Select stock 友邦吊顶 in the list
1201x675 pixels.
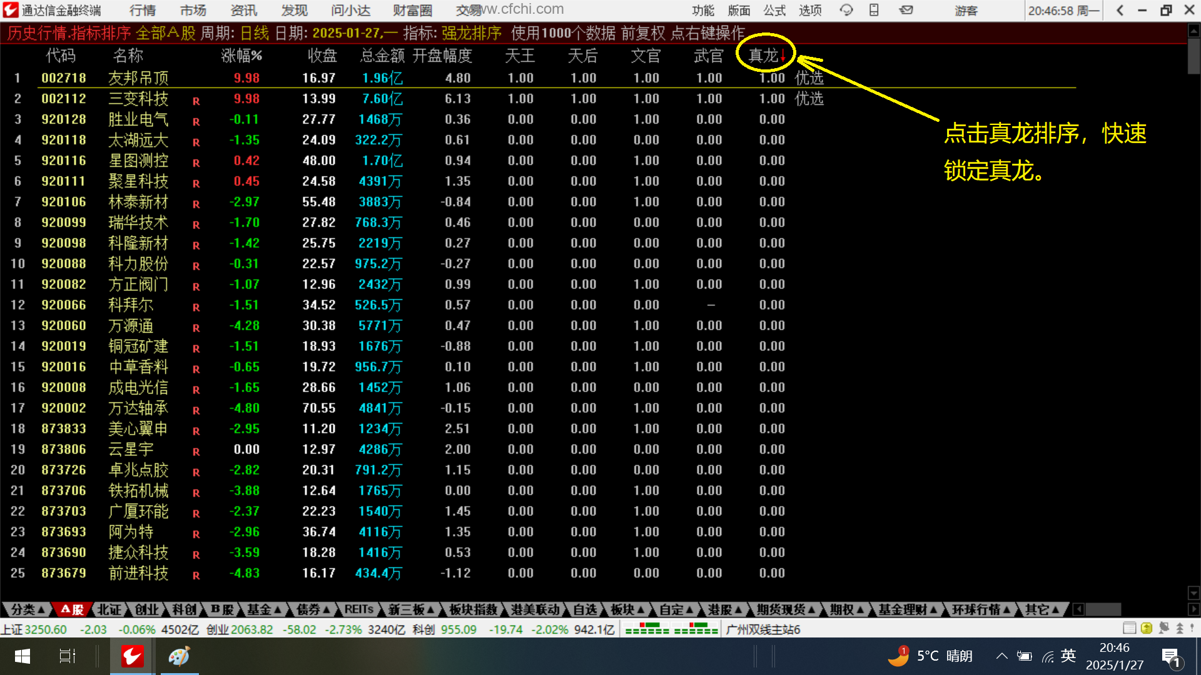coord(138,78)
